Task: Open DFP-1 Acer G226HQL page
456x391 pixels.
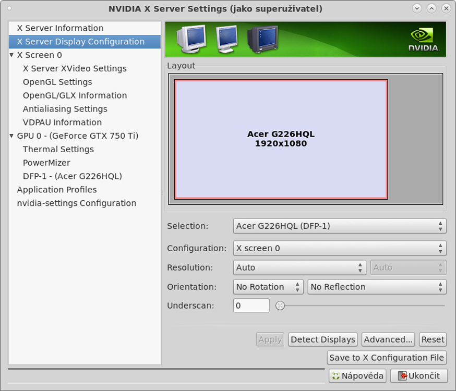Action: [x=73, y=176]
